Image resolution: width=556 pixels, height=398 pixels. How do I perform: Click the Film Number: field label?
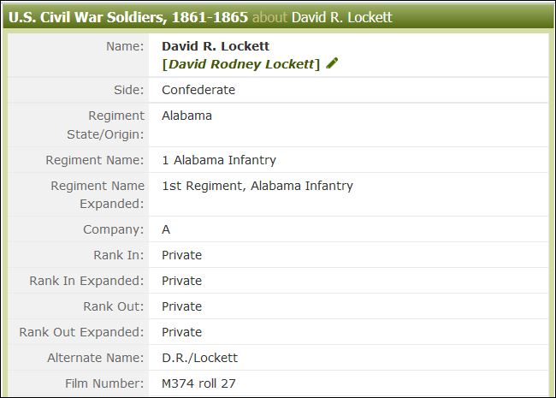click(x=104, y=383)
